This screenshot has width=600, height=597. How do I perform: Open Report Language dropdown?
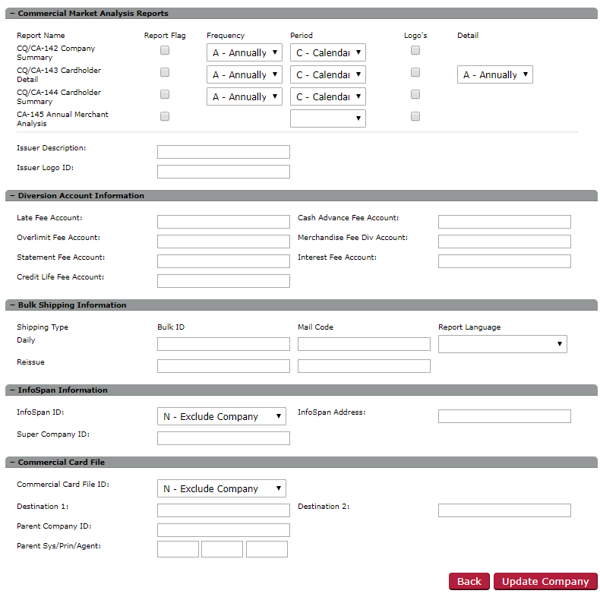tap(503, 344)
